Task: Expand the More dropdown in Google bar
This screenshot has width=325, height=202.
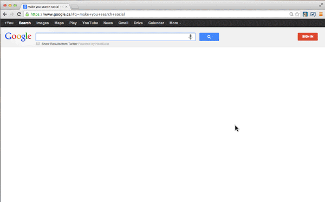Action: [x=175, y=23]
